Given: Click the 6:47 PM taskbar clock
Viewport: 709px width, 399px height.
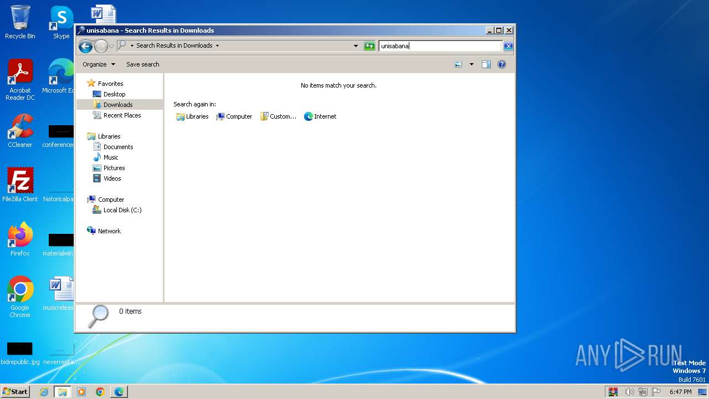Looking at the screenshot, I should (x=680, y=392).
